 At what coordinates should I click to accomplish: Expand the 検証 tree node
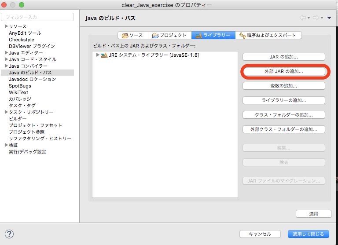(6, 145)
